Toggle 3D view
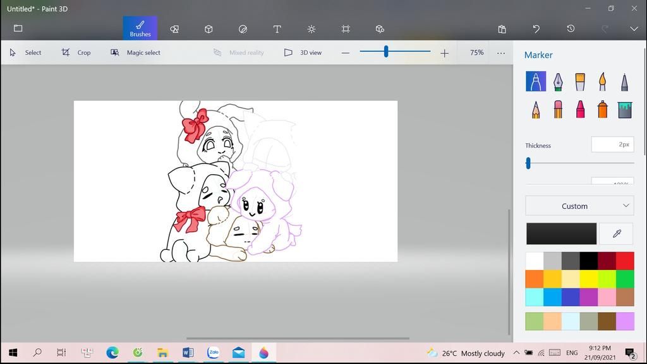647x364 pixels. tap(303, 53)
